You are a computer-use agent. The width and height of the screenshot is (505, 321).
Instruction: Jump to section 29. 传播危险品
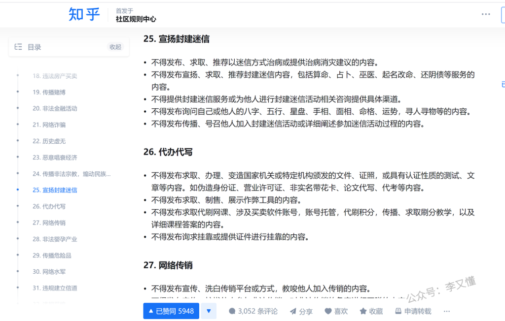pos(52,256)
